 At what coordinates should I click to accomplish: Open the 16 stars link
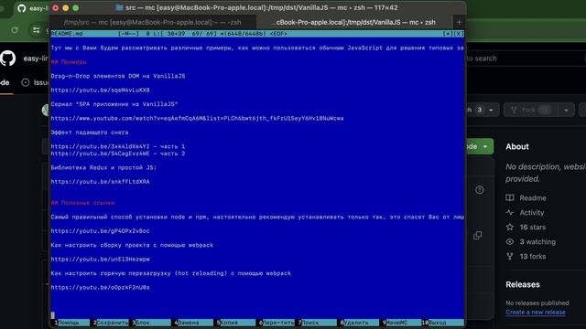[x=533, y=228]
